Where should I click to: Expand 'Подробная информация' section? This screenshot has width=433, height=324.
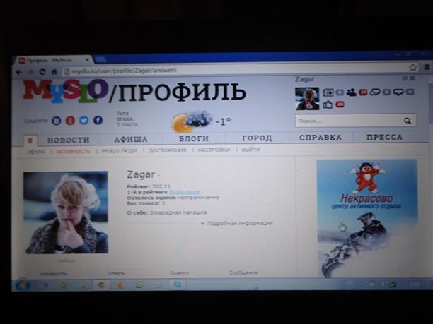[237, 223]
